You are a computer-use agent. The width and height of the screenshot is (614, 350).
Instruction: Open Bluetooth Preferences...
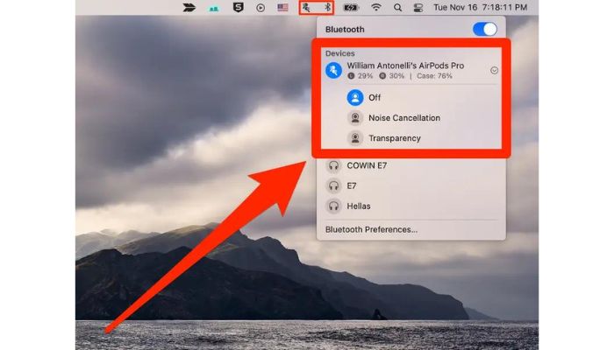(x=371, y=229)
